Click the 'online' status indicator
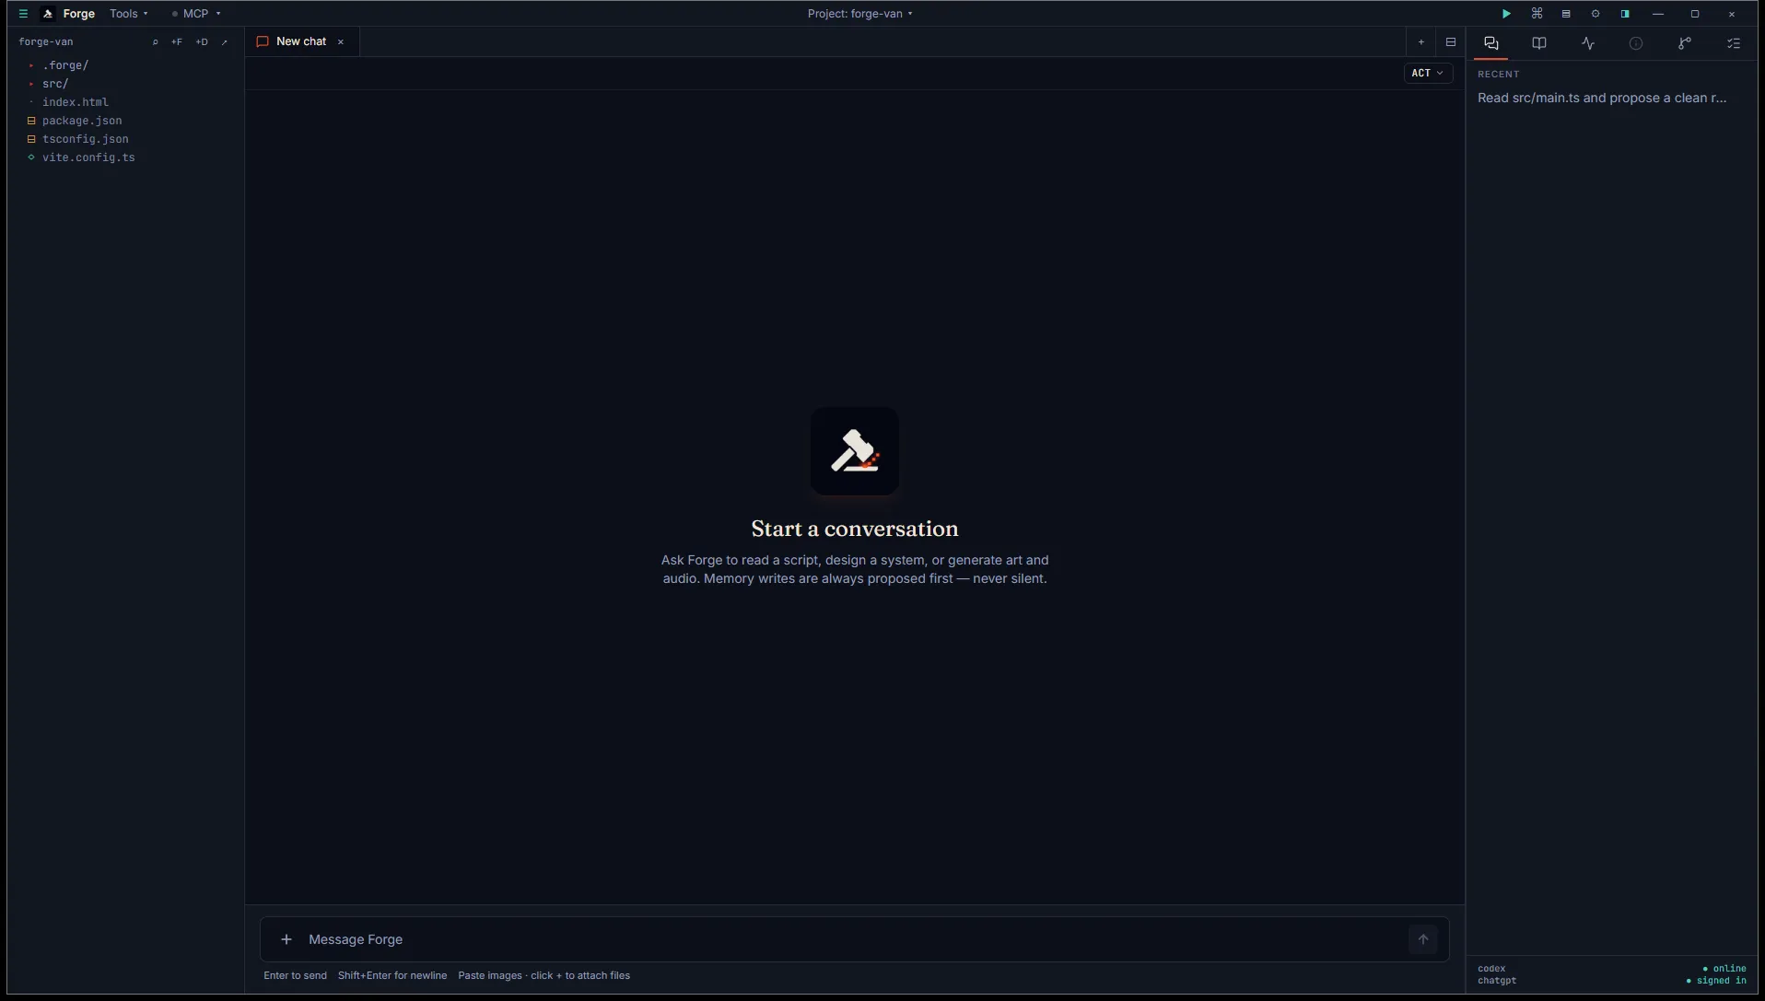This screenshot has height=1001, width=1765. pyautogui.click(x=1724, y=969)
